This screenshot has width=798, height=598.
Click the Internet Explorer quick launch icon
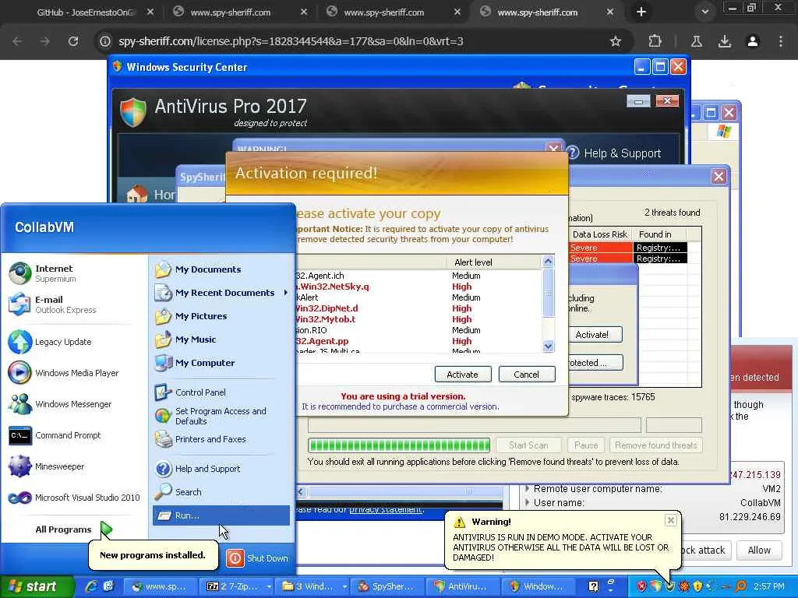point(92,586)
